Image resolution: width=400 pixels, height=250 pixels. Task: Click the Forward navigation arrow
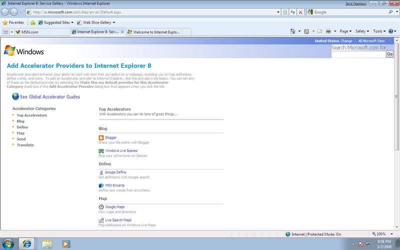pyautogui.click(x=14, y=12)
